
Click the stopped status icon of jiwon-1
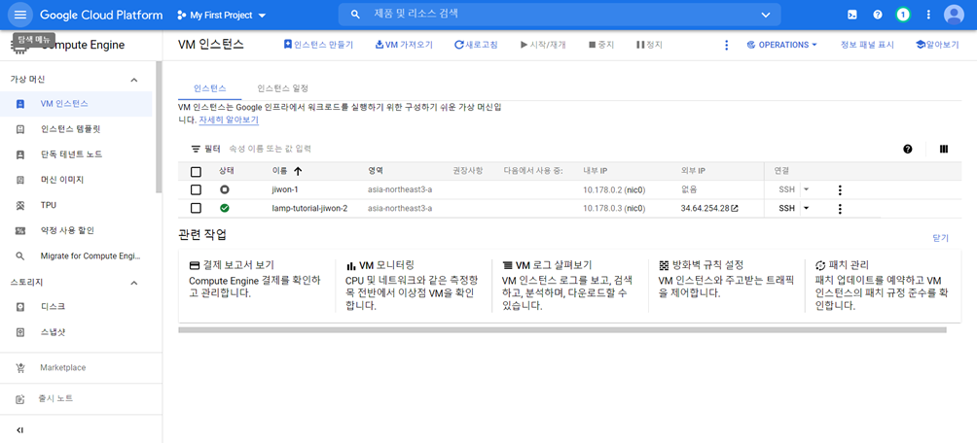pyautogui.click(x=225, y=189)
